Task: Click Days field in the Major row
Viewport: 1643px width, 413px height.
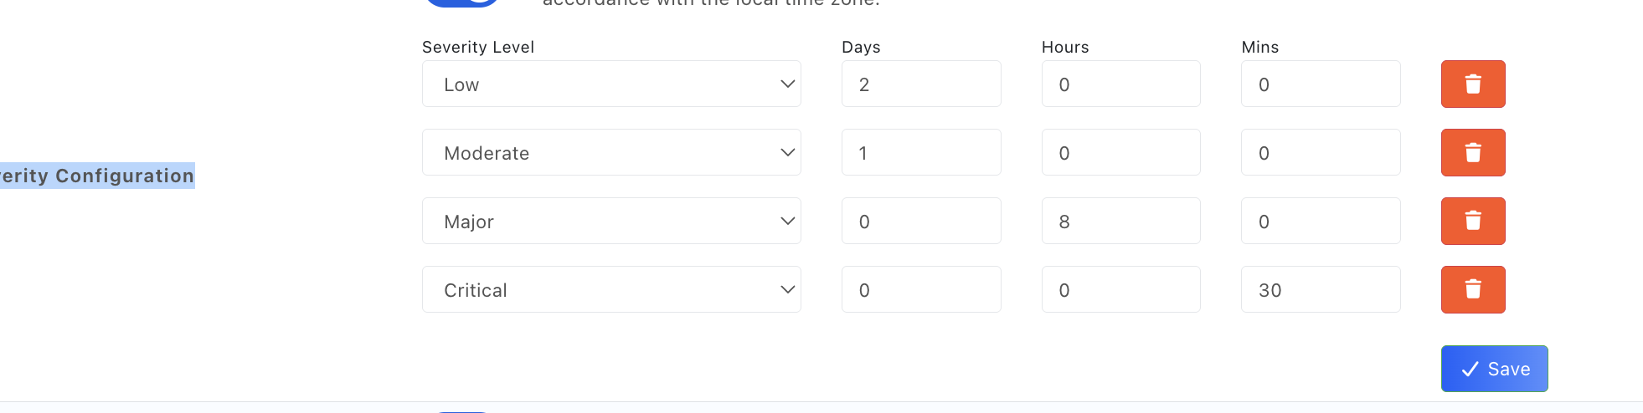Action: 920,221
